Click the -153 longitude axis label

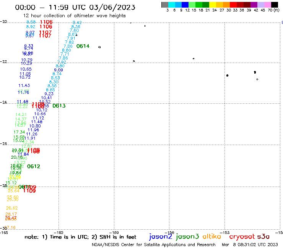coord(225,232)
